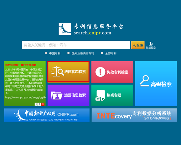The image size is (181, 145).
Task: Select the 全部专利 radio button
Action: (102, 53)
